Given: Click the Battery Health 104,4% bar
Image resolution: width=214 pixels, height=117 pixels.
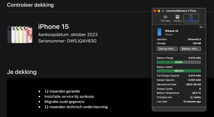Looking at the screenshot, I should coord(179,71).
